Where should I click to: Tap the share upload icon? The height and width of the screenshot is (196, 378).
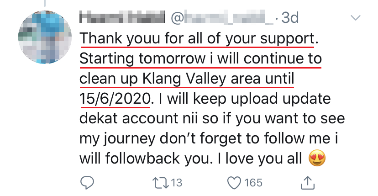309,182
